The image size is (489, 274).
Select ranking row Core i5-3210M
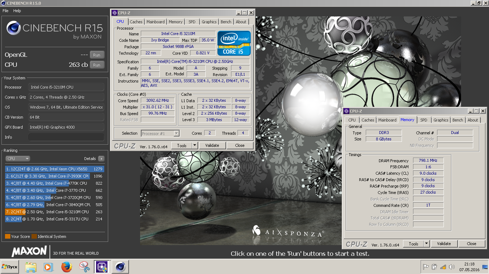pos(54,212)
